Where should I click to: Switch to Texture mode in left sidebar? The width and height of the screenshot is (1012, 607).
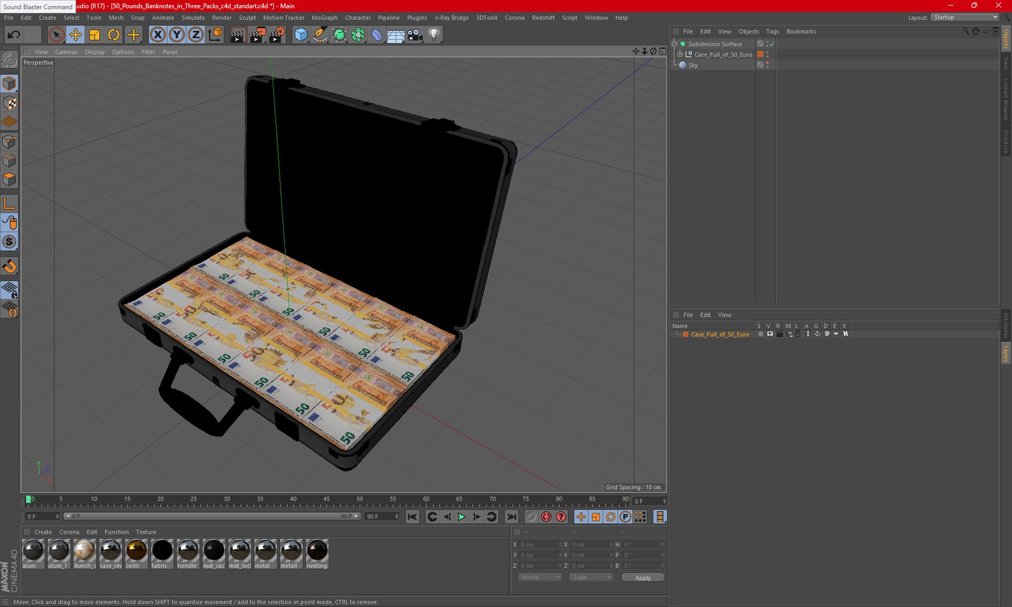point(10,103)
